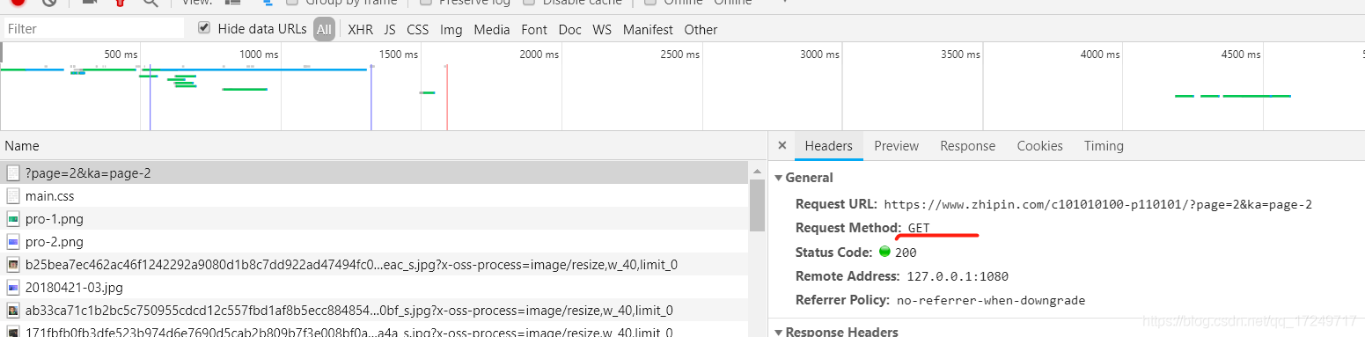Select the pro-2.png request row
The width and height of the screenshot is (1365, 337).
[x=374, y=242]
